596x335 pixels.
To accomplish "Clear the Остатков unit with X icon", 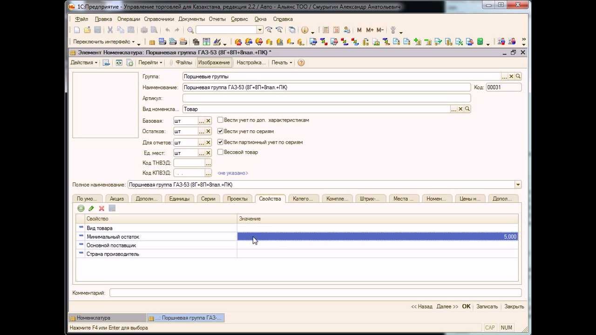I will click(208, 132).
